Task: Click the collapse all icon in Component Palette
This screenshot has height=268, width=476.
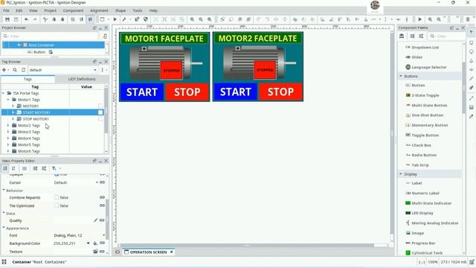Action: (x=421, y=36)
